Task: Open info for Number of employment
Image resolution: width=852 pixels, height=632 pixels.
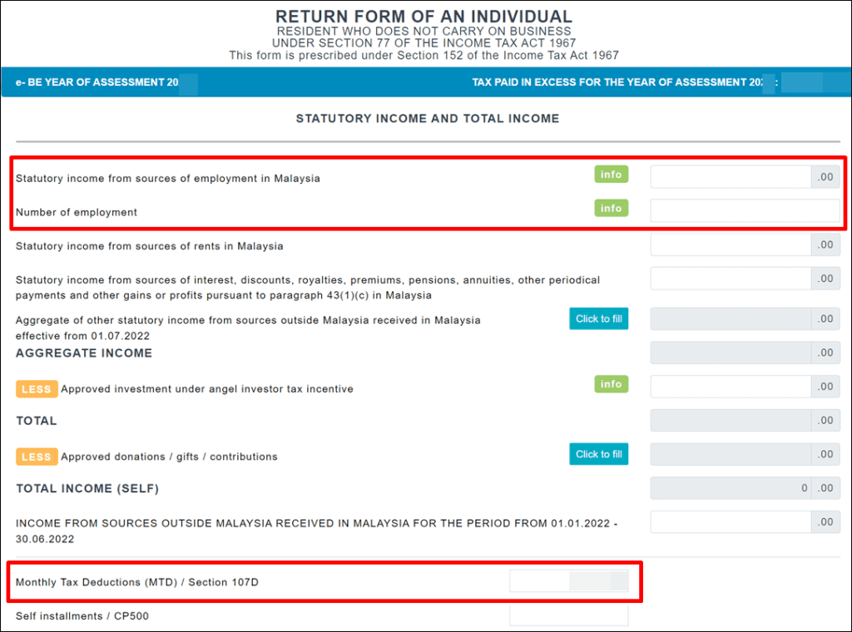Action: (x=611, y=208)
